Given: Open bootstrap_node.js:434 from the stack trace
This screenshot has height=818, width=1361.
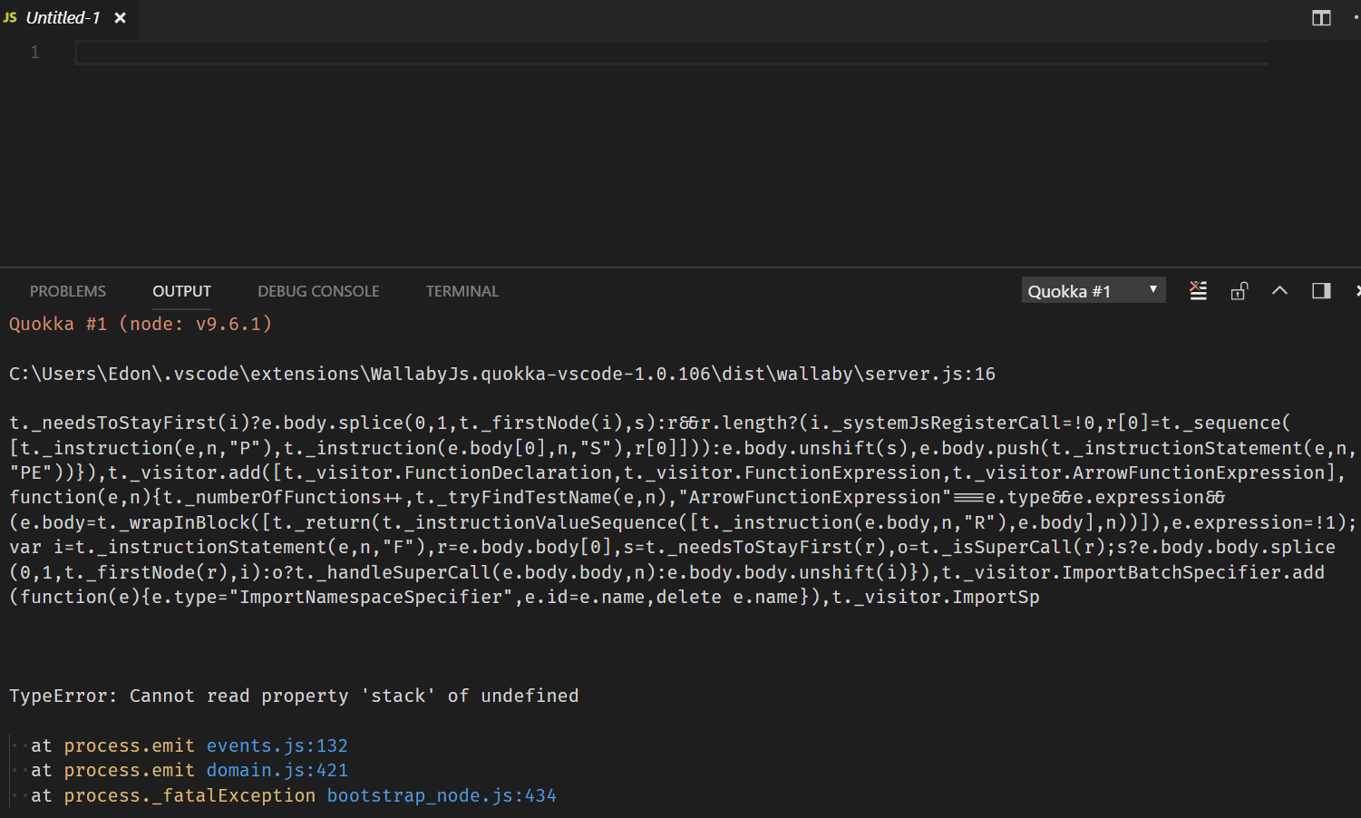Looking at the screenshot, I should (x=442, y=795).
